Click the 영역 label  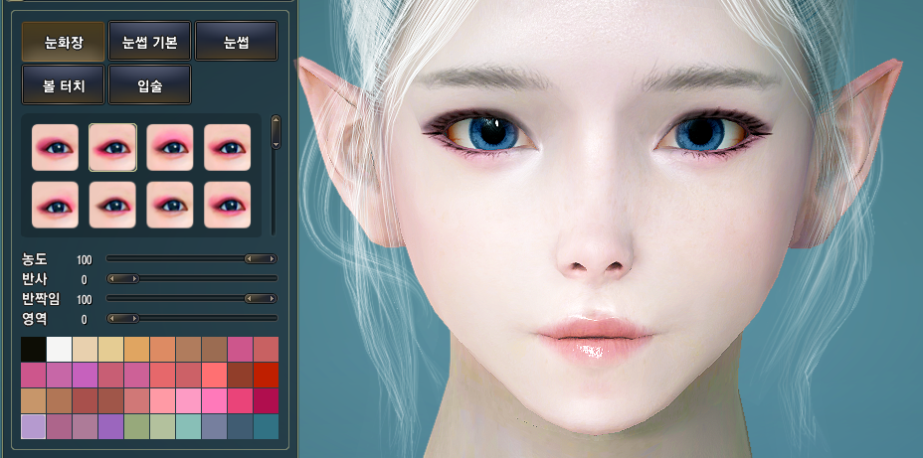[x=35, y=319]
